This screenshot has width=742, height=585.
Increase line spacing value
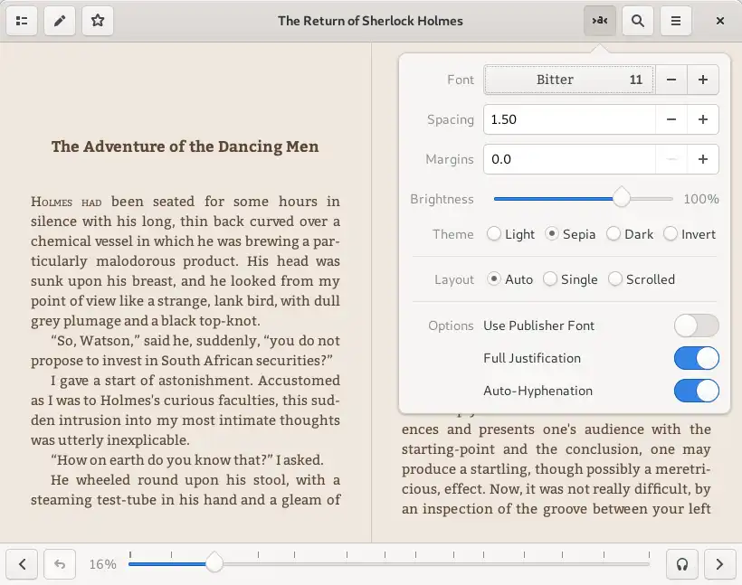[x=703, y=119]
